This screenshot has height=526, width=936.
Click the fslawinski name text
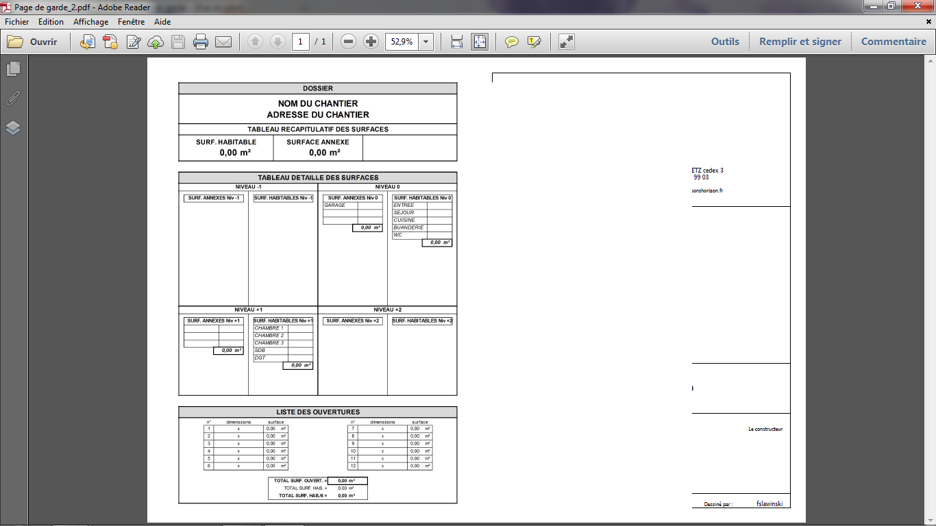pos(770,503)
